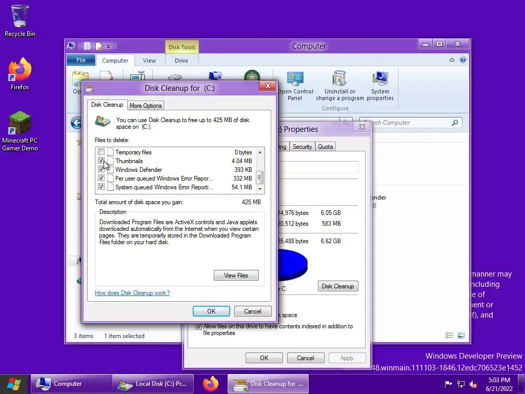Click the muted volume icon in system tray
Screen dimensions: 525x394
click(x=473, y=384)
